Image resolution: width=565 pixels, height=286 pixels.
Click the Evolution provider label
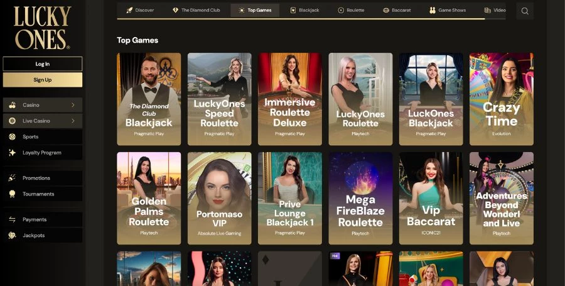pos(501,133)
